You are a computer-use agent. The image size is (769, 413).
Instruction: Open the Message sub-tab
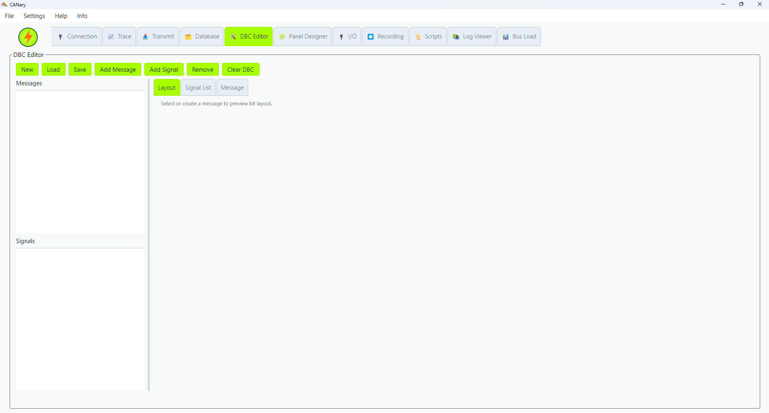tap(232, 87)
